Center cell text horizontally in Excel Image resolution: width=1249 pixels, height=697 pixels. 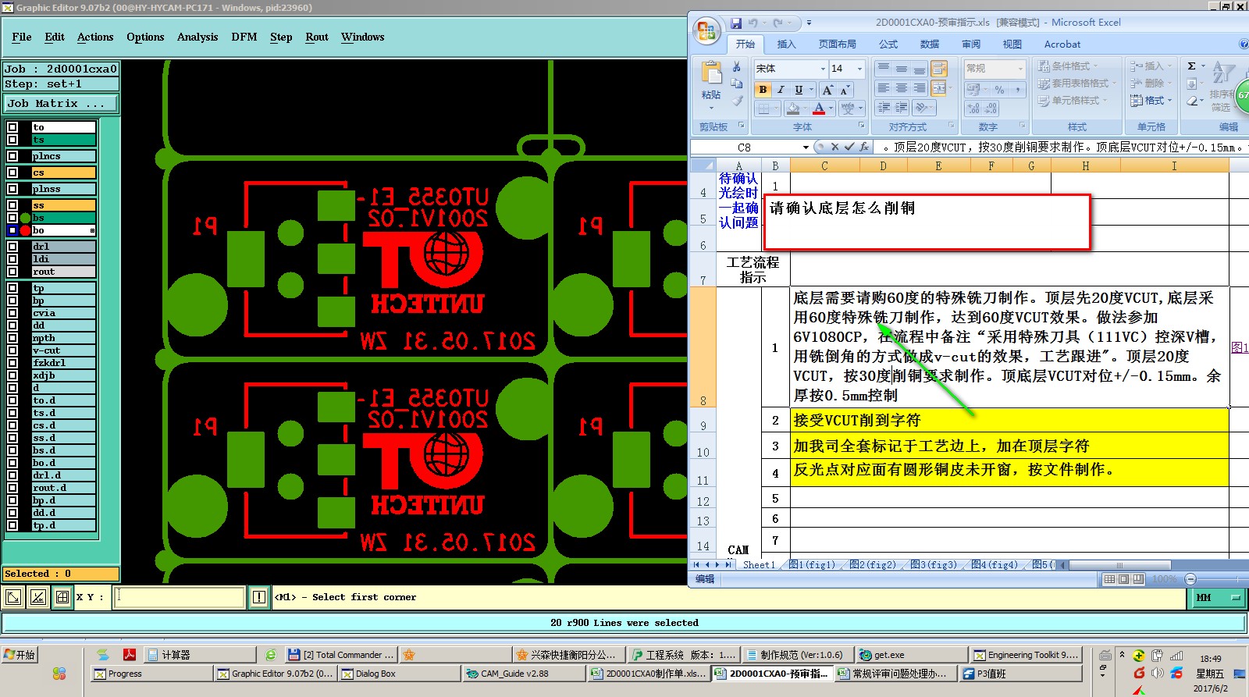click(x=902, y=88)
